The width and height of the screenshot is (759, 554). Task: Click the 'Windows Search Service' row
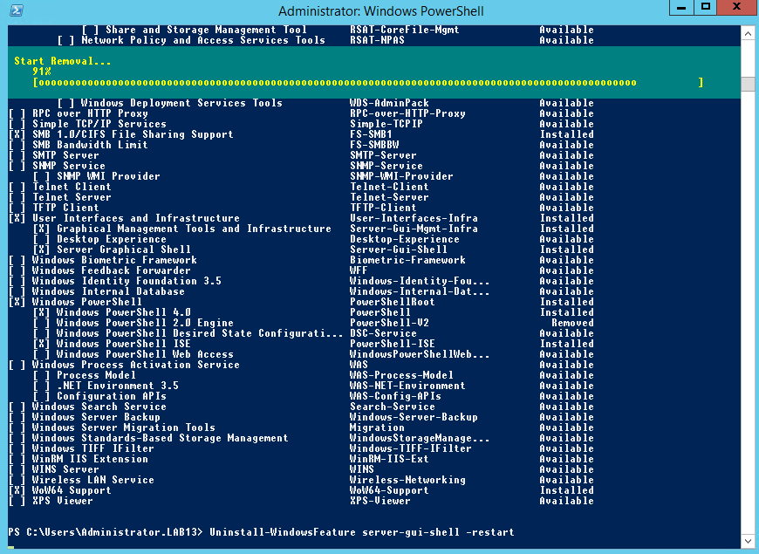[x=301, y=407]
